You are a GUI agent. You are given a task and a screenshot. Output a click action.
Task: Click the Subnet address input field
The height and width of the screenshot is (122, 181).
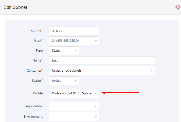coord(74,31)
